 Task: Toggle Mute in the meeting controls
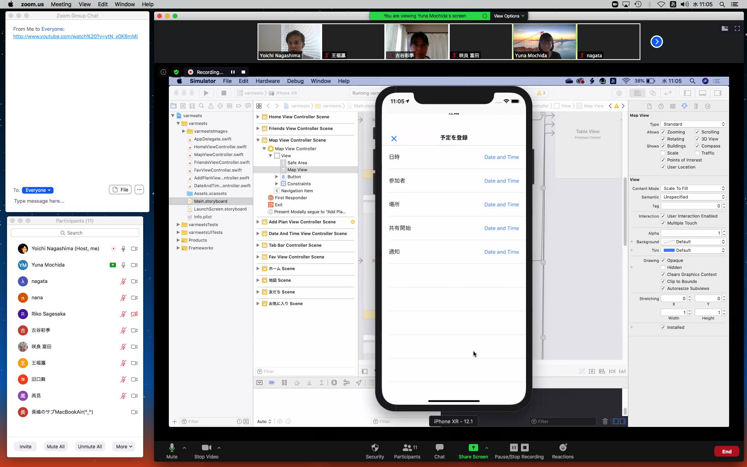coord(172,448)
